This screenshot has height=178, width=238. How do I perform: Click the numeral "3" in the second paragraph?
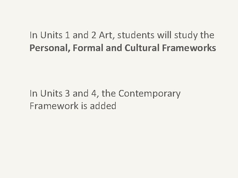pos(67,93)
